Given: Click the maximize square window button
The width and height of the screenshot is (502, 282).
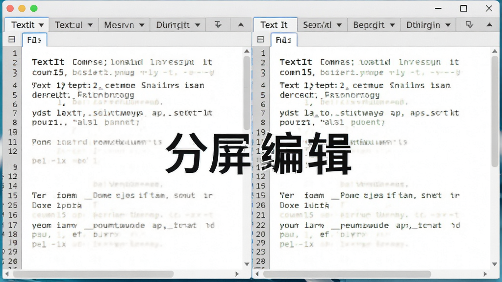Looking at the screenshot, I should 464,8.
